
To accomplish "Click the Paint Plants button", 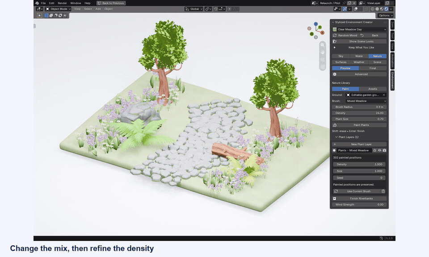I will click(x=359, y=125).
